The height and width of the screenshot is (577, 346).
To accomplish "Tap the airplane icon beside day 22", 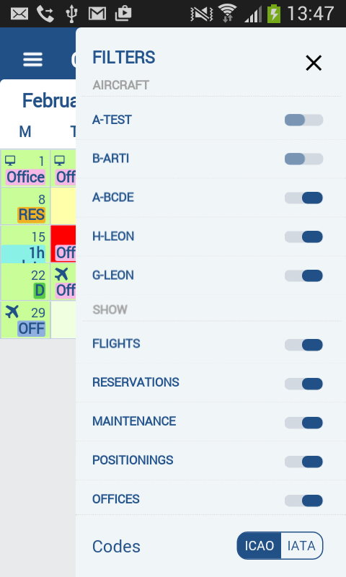I will pos(61,274).
